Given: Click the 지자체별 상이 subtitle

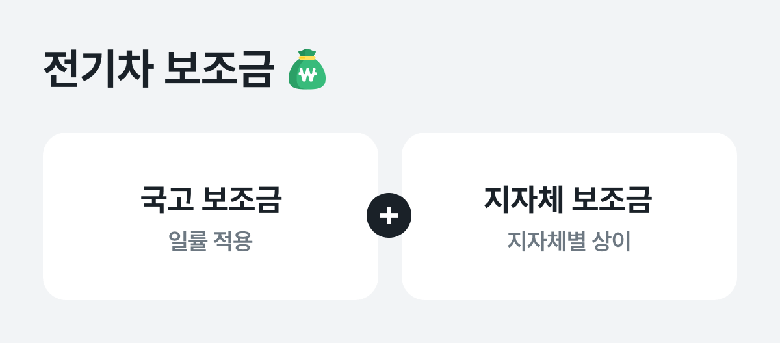Looking at the screenshot, I should pyautogui.click(x=569, y=242).
